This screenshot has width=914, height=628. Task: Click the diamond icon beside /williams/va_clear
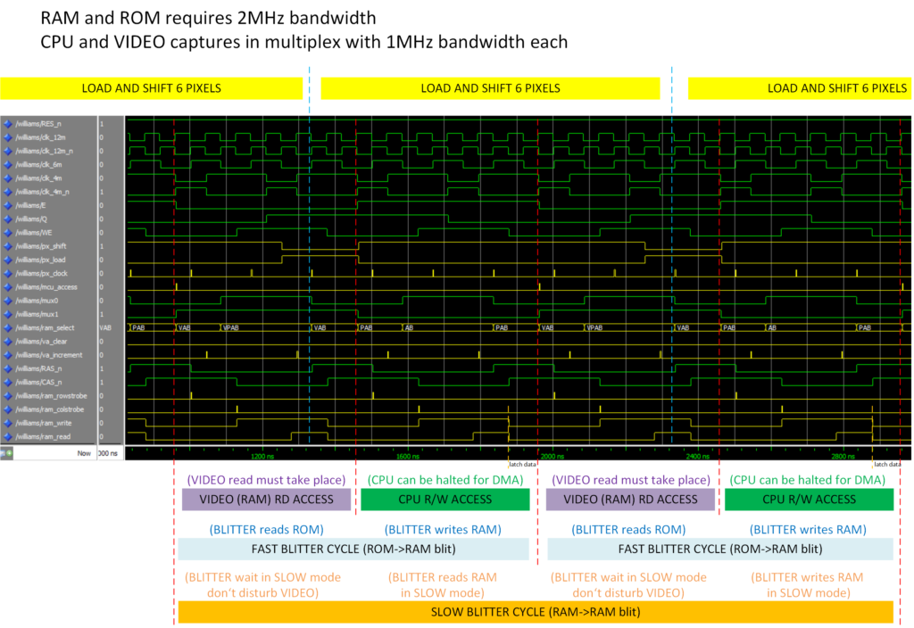click(x=7, y=341)
